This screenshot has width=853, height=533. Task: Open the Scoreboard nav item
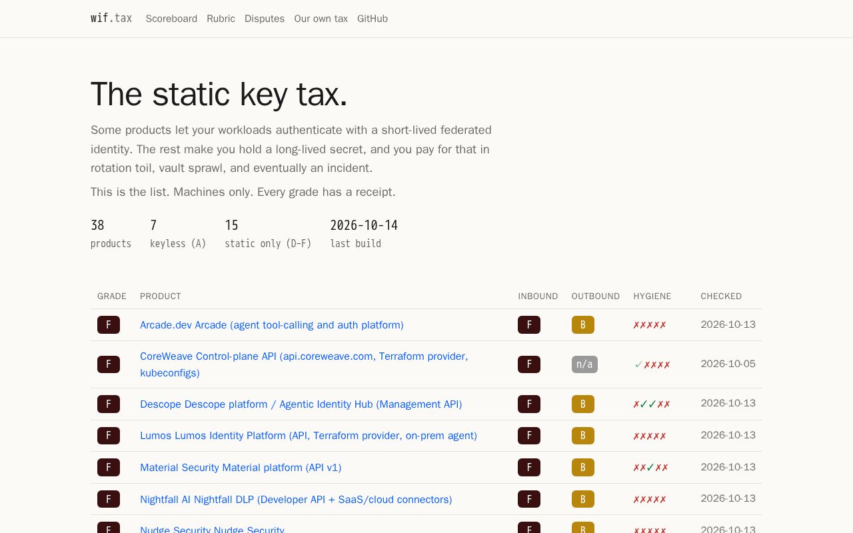click(x=171, y=19)
